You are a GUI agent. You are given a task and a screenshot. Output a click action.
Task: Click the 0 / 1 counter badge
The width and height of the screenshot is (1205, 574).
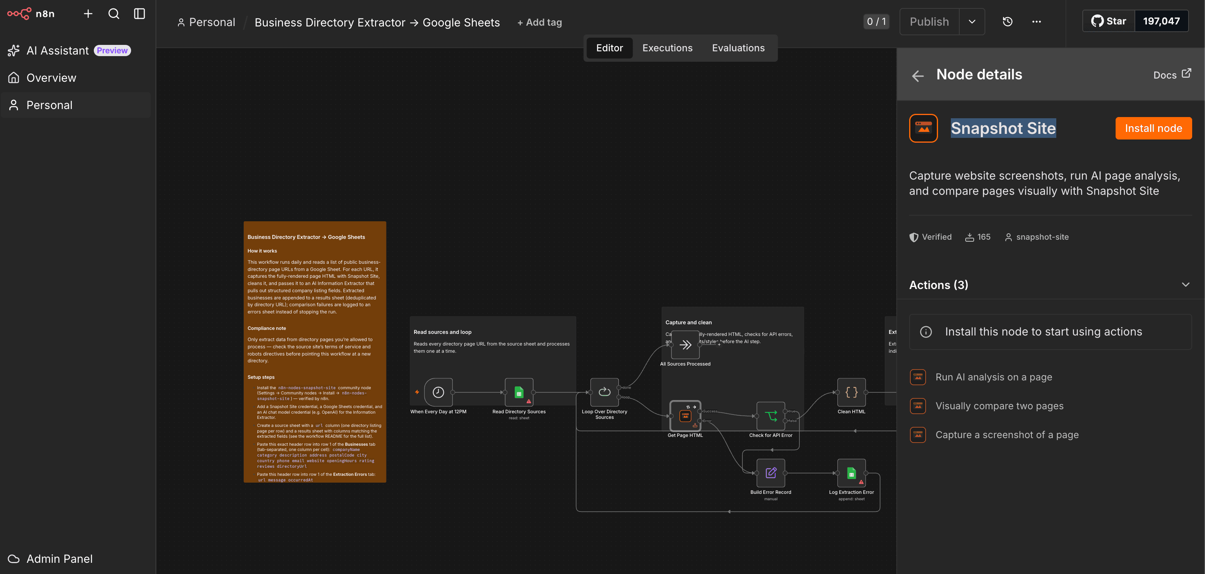point(876,22)
